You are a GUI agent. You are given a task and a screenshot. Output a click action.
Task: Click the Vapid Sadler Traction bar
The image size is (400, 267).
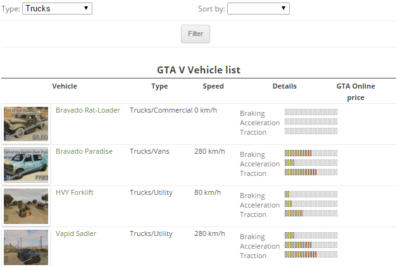(x=311, y=254)
